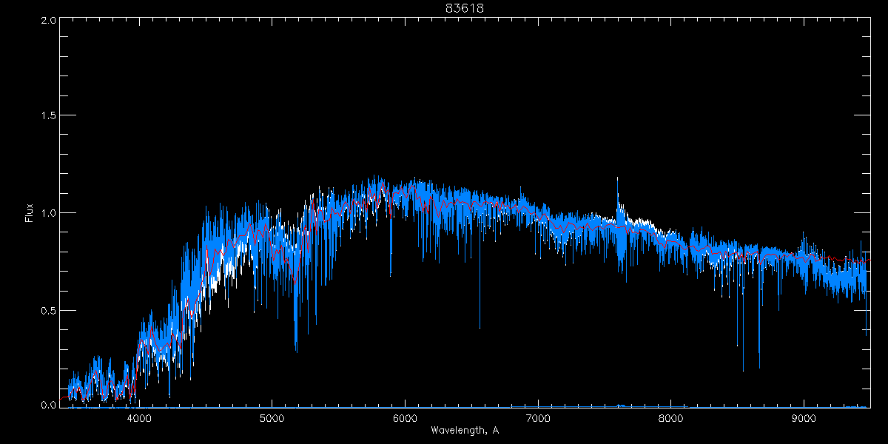Click the narrow absorption line near 5890 Å
The width and height of the screenshot is (888, 444).
coord(391,274)
